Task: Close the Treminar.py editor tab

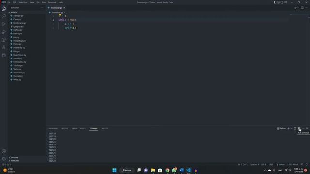Action: click(x=64, y=8)
